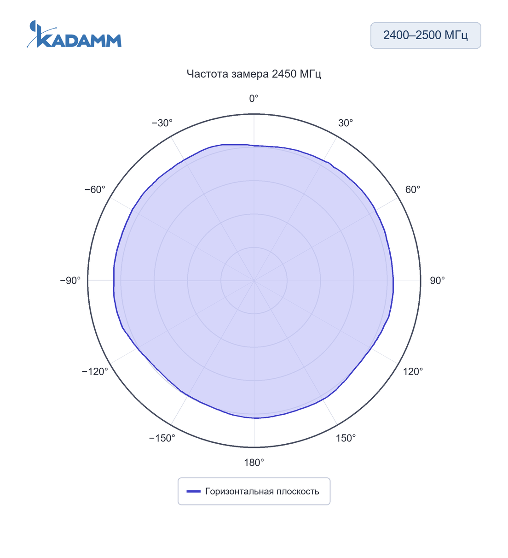Image resolution: width=508 pixels, height=558 pixels.
Task: Click the 90° angle label
Action: pyautogui.click(x=438, y=281)
